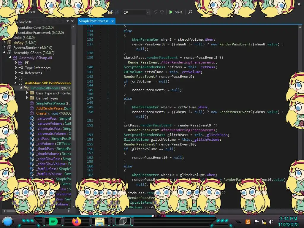
Task: Select the Assembly-CSharp.dll module icon
Action: [15, 58]
